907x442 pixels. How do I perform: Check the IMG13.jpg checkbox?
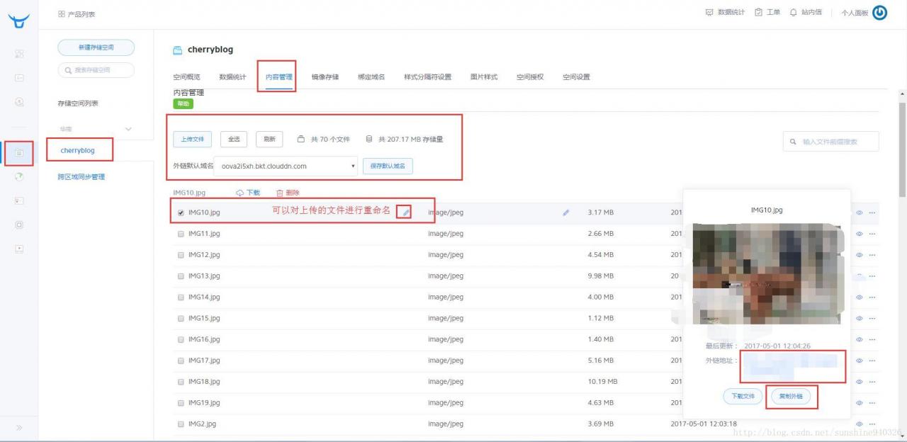click(x=181, y=276)
